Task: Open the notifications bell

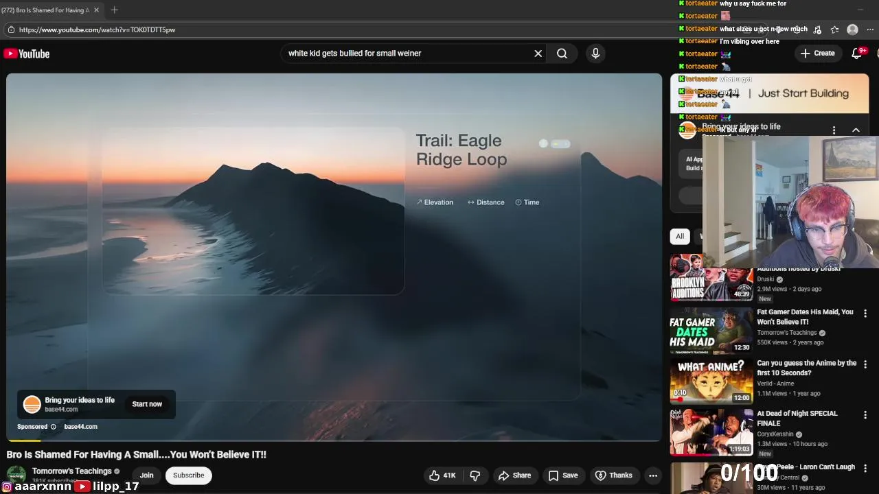Action: pos(857,54)
